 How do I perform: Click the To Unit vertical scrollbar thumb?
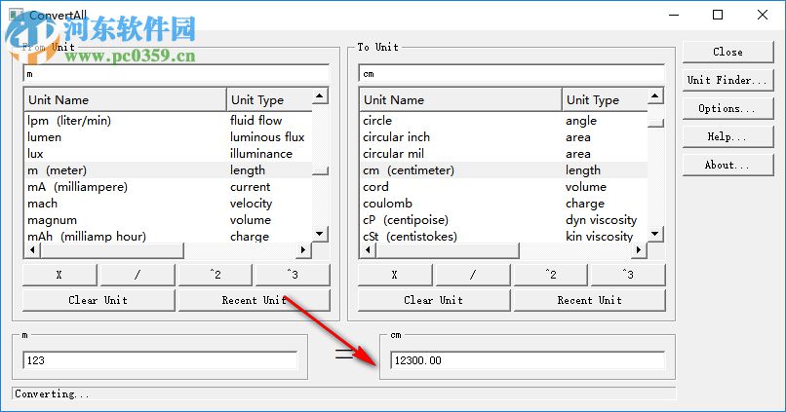tap(655, 123)
